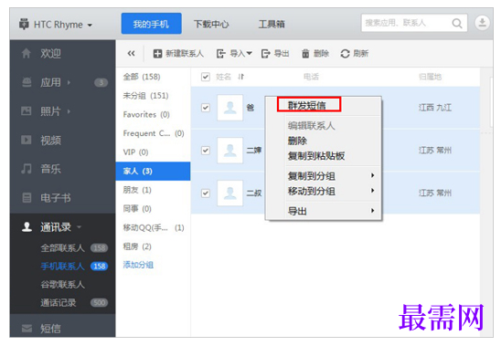Screen dimensions: 501x346
Task: Uncheck the contact 二婶 checkbox
Action: click(x=206, y=151)
